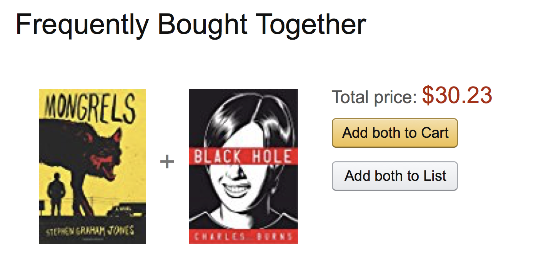Click the $30.23 total price amount
Screen dimensions: 546x257
(457, 96)
